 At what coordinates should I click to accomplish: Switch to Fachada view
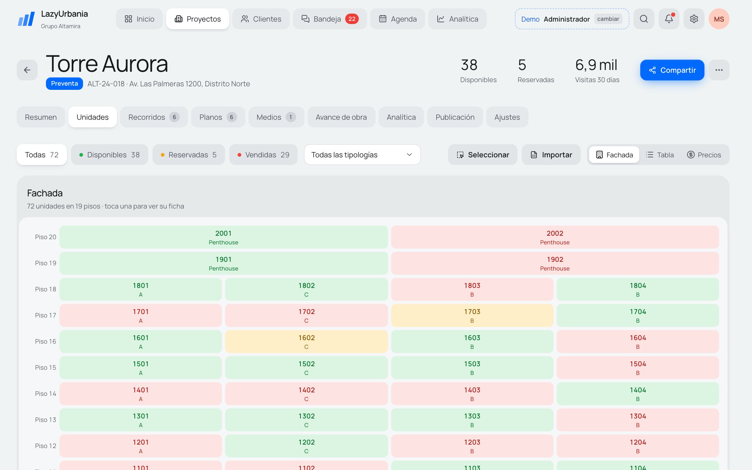(614, 155)
